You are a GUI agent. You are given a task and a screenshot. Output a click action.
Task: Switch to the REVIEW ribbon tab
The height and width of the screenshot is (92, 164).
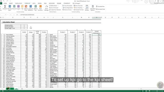[x=40, y=3]
